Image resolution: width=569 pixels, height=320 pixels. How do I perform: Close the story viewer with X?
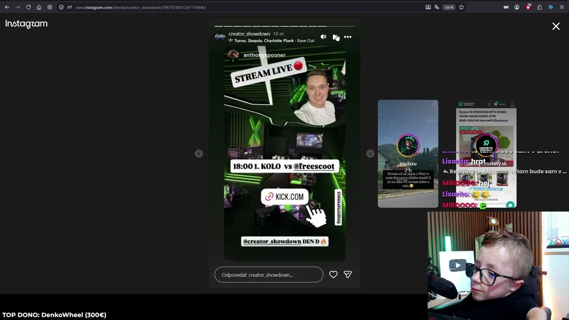pos(556,26)
